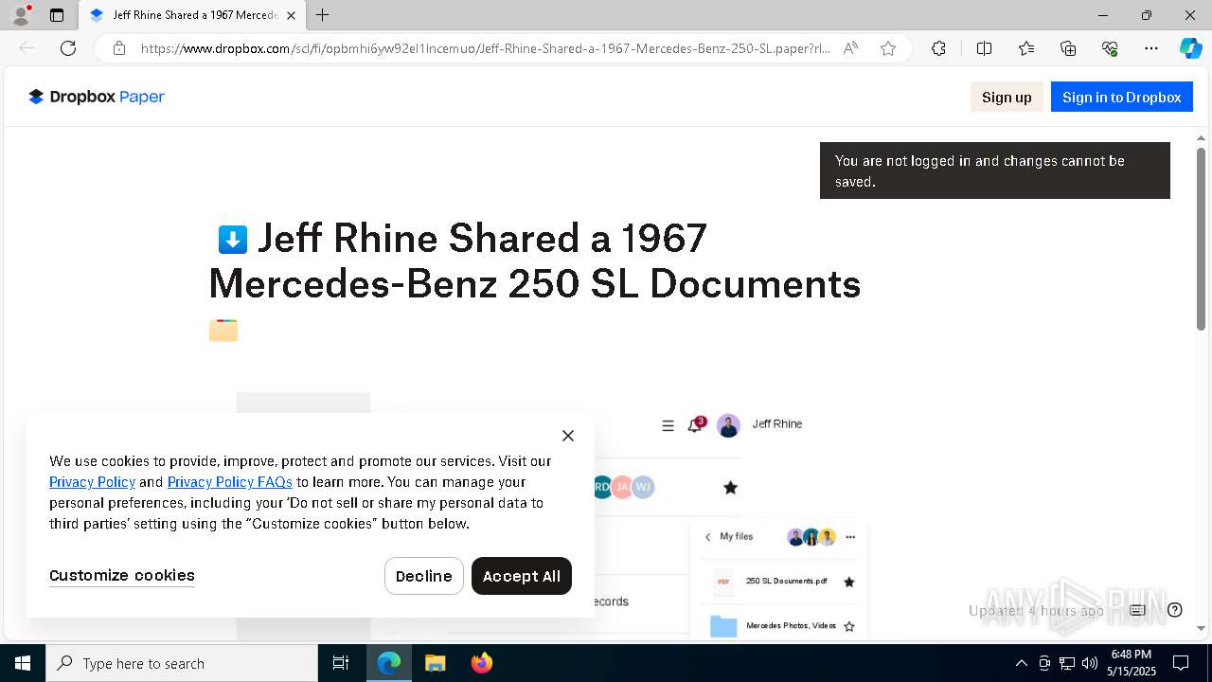
Task: Click the scrollbar down arrow
Action: click(1201, 628)
